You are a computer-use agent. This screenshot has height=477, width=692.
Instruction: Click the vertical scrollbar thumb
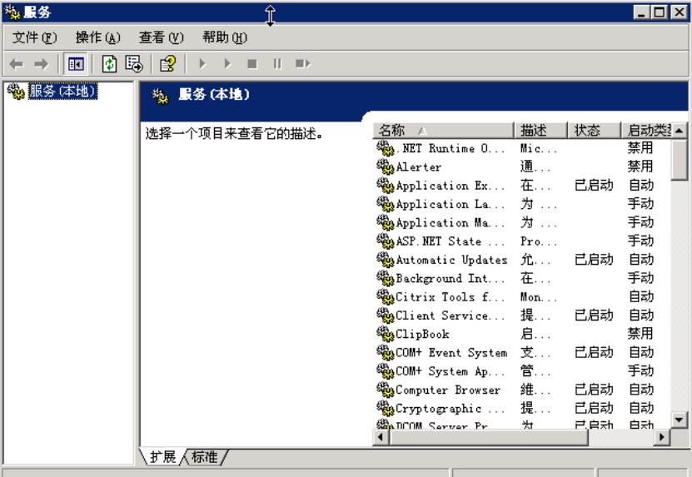tap(680, 160)
